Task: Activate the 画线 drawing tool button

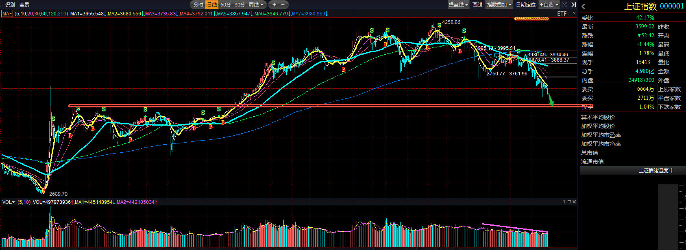Action: click(x=477, y=5)
